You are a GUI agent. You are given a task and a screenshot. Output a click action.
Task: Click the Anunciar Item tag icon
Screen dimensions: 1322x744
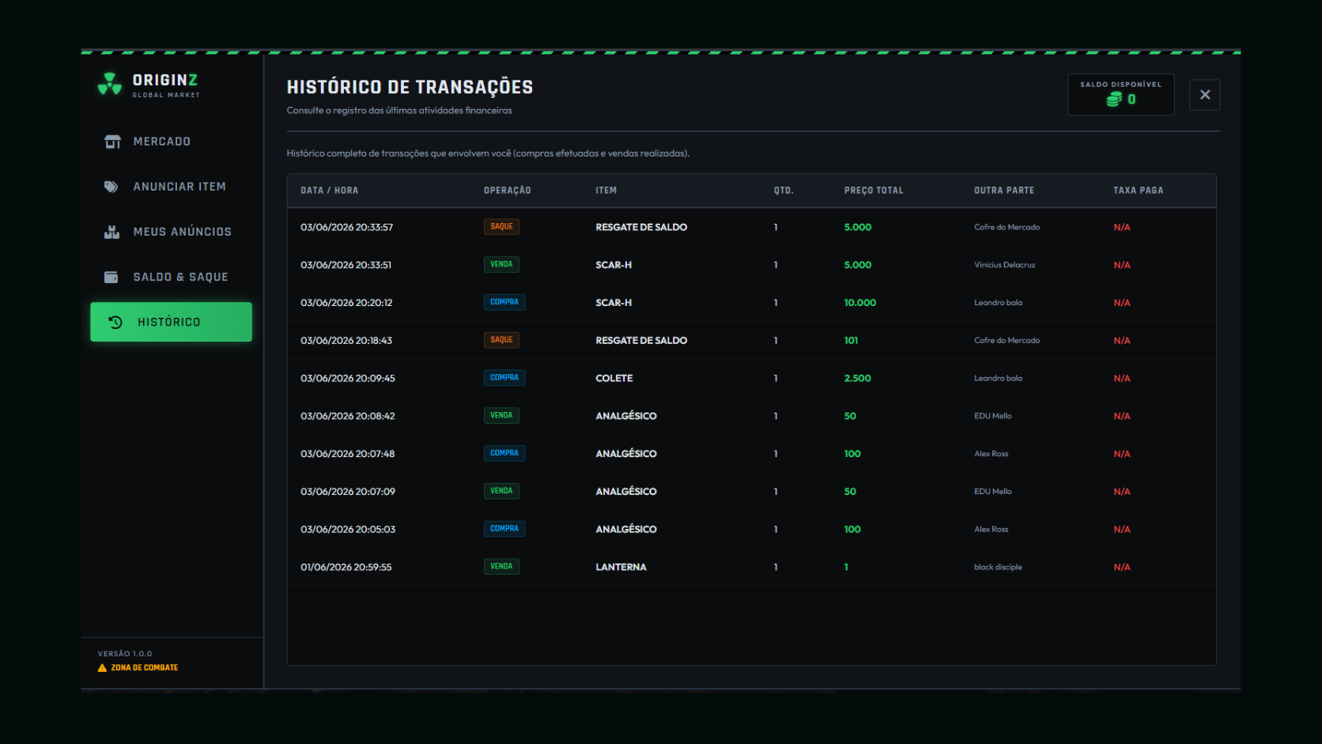click(x=111, y=187)
